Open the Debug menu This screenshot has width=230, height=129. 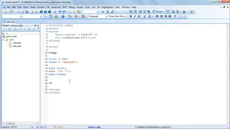pos(72,7)
